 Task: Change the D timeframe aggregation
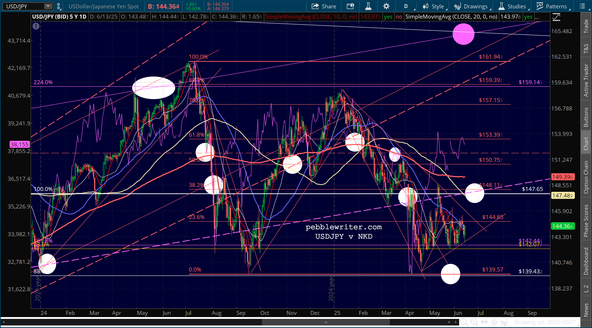click(x=406, y=6)
